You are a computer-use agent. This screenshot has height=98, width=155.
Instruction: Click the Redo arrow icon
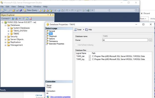(73, 10)
